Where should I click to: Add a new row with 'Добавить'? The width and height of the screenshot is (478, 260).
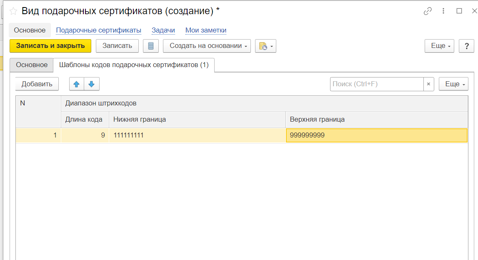pyautogui.click(x=37, y=84)
